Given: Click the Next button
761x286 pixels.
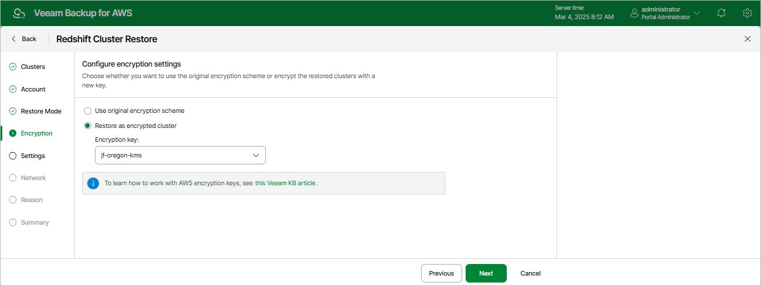Looking at the screenshot, I should coord(486,273).
